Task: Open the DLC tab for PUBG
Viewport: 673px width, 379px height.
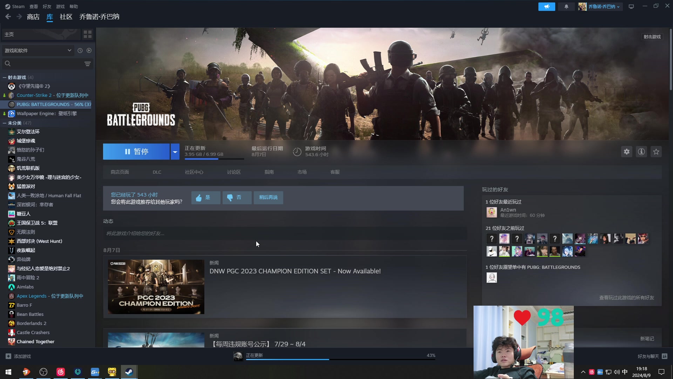Action: pos(157,172)
